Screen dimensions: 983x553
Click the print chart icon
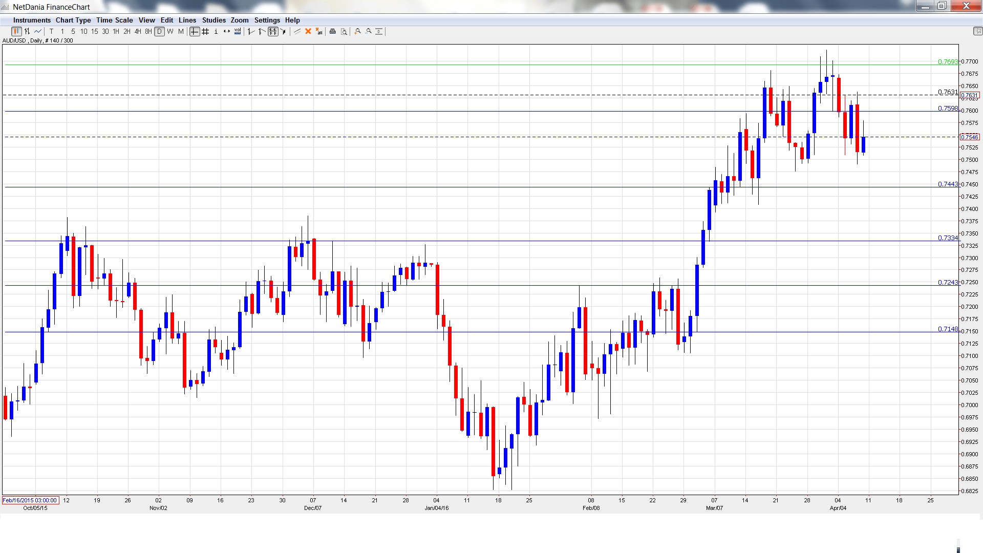tap(333, 32)
